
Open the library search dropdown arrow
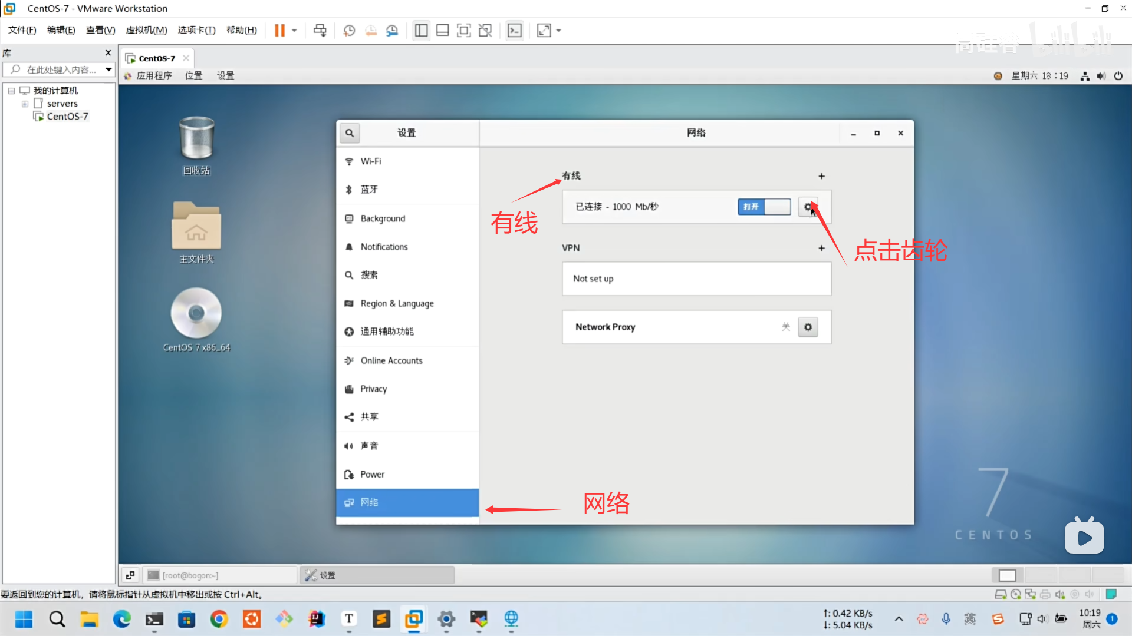(x=108, y=69)
